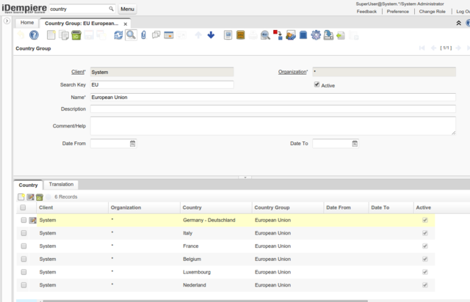The height and width of the screenshot is (302, 470).
Task: Click the Process gear icon in toolbar
Action: (x=316, y=35)
